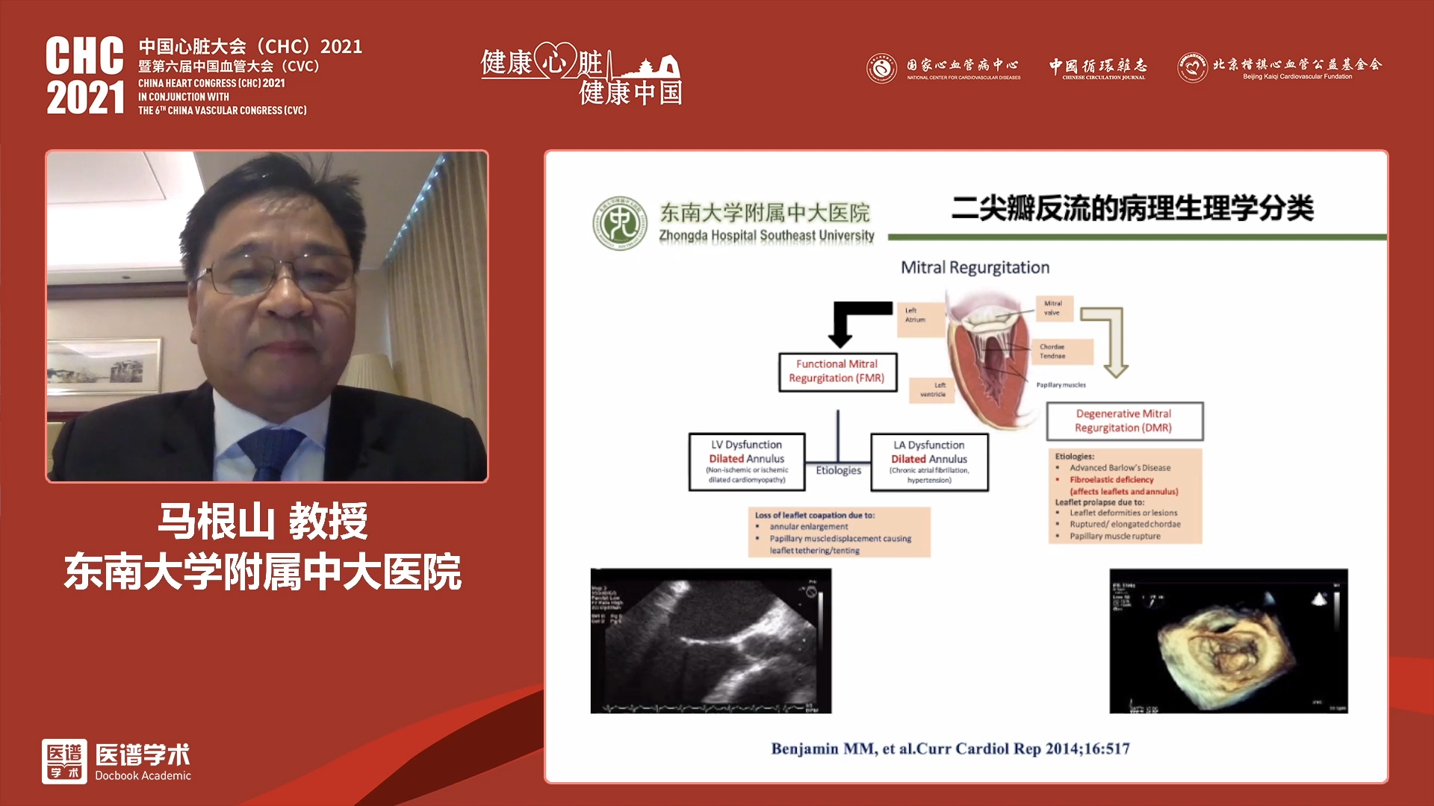
Task: Click the Mitral Regurgitation heading
Action: (x=975, y=267)
